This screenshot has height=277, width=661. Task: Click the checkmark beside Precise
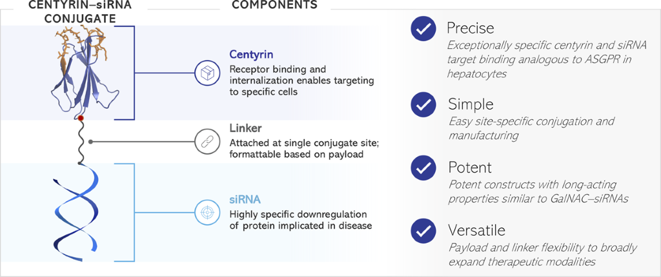click(x=423, y=29)
